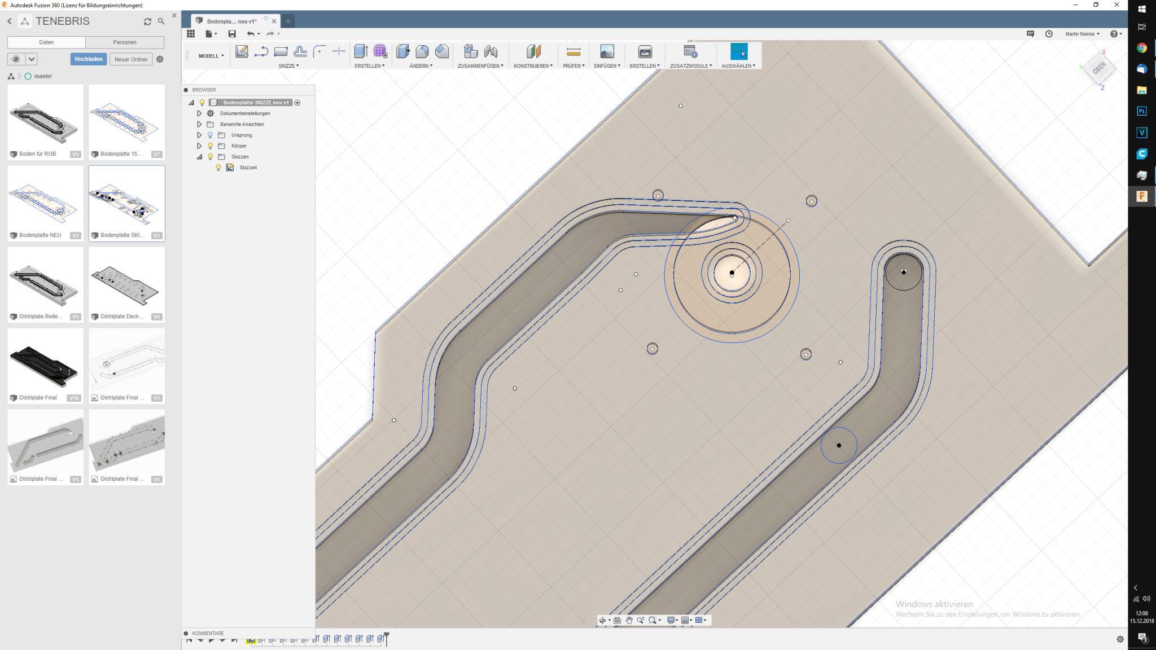This screenshot has width=1156, height=650.
Task: Click the Fillet tool in the ÄNDERN group
Action: 422,52
